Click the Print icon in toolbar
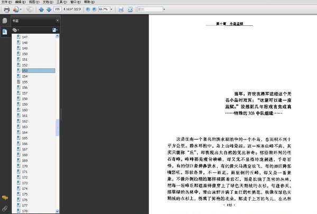 point(7,10)
